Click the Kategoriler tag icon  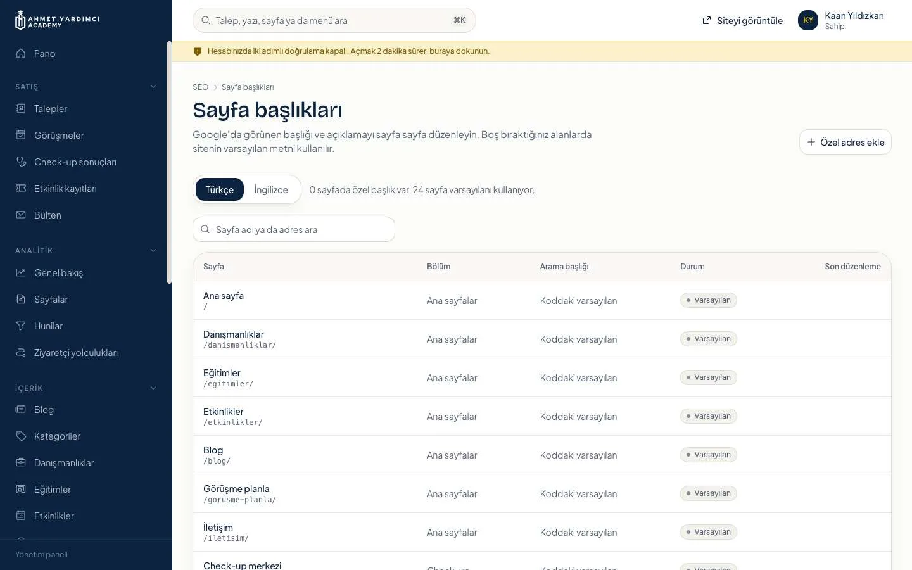pyautogui.click(x=21, y=436)
